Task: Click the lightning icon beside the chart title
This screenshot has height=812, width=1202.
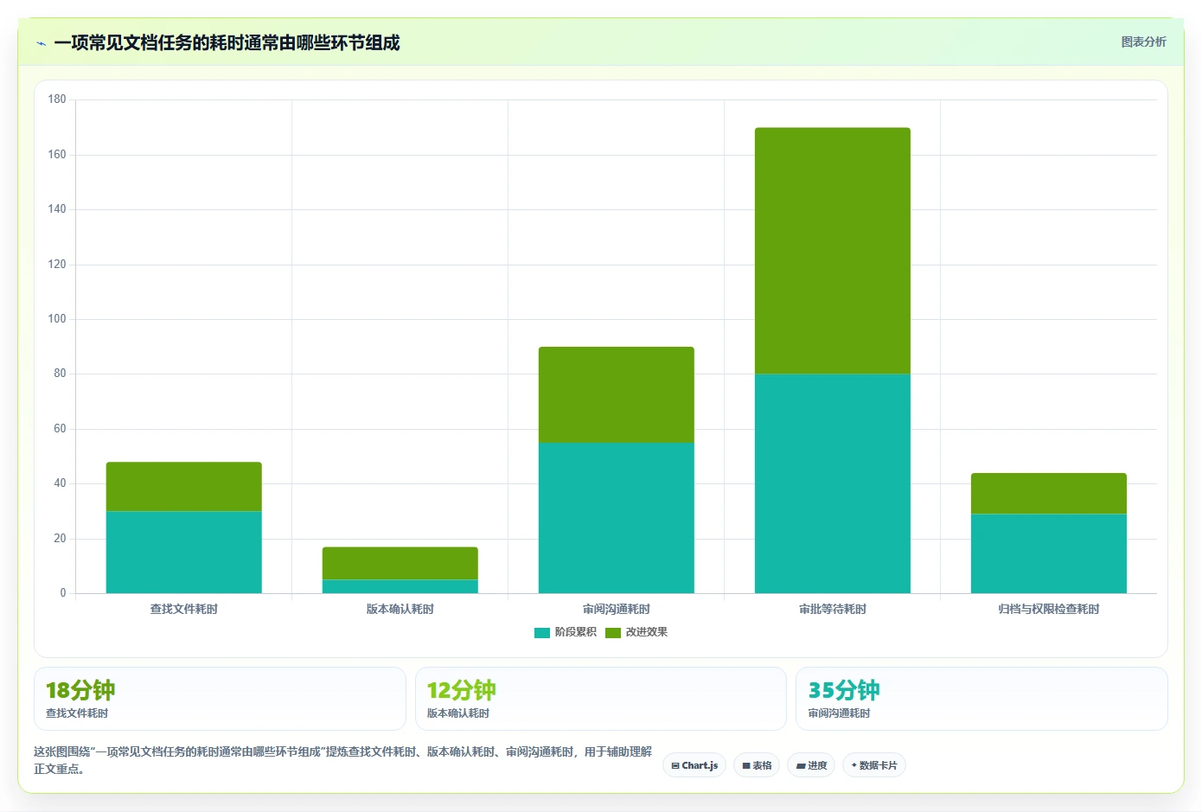Action: click(41, 43)
